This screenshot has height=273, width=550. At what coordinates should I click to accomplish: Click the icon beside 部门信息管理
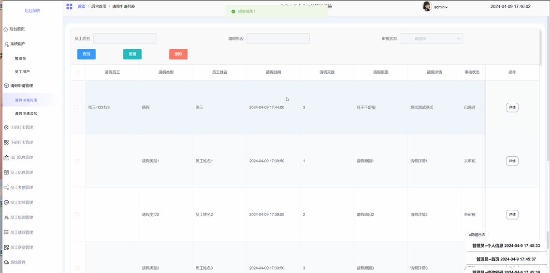[x=6, y=158]
